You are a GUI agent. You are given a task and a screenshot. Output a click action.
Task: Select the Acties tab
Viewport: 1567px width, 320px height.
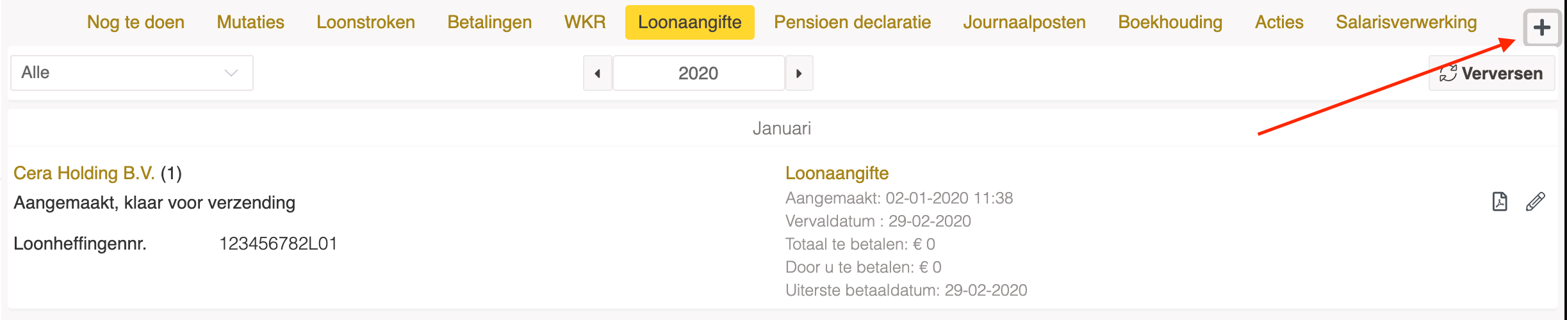(x=1279, y=22)
